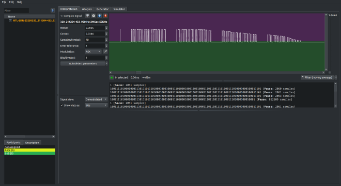341x186 pixels.
Task: Close the signal with the red X icon
Action: click(105, 16)
